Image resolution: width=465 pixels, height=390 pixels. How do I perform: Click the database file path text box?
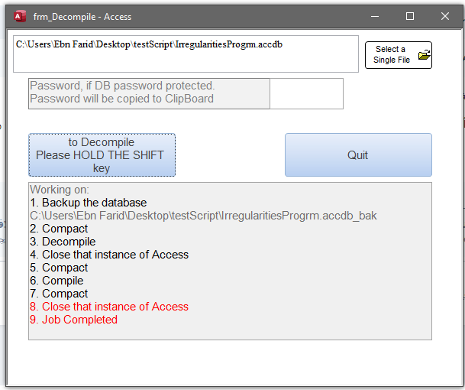[186, 54]
